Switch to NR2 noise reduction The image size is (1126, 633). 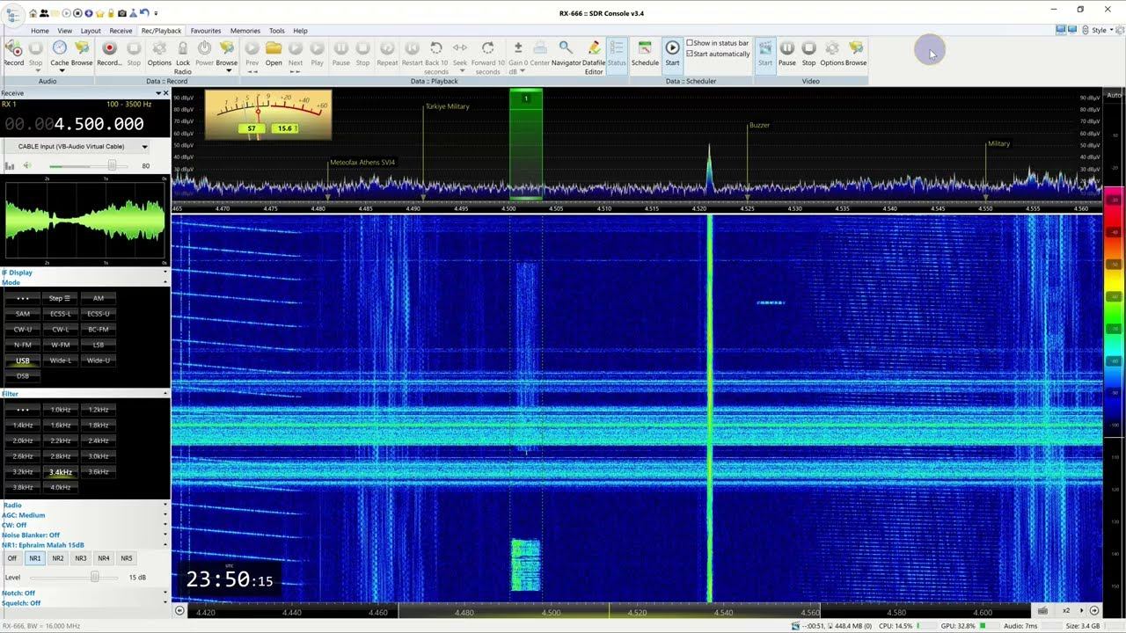point(57,558)
